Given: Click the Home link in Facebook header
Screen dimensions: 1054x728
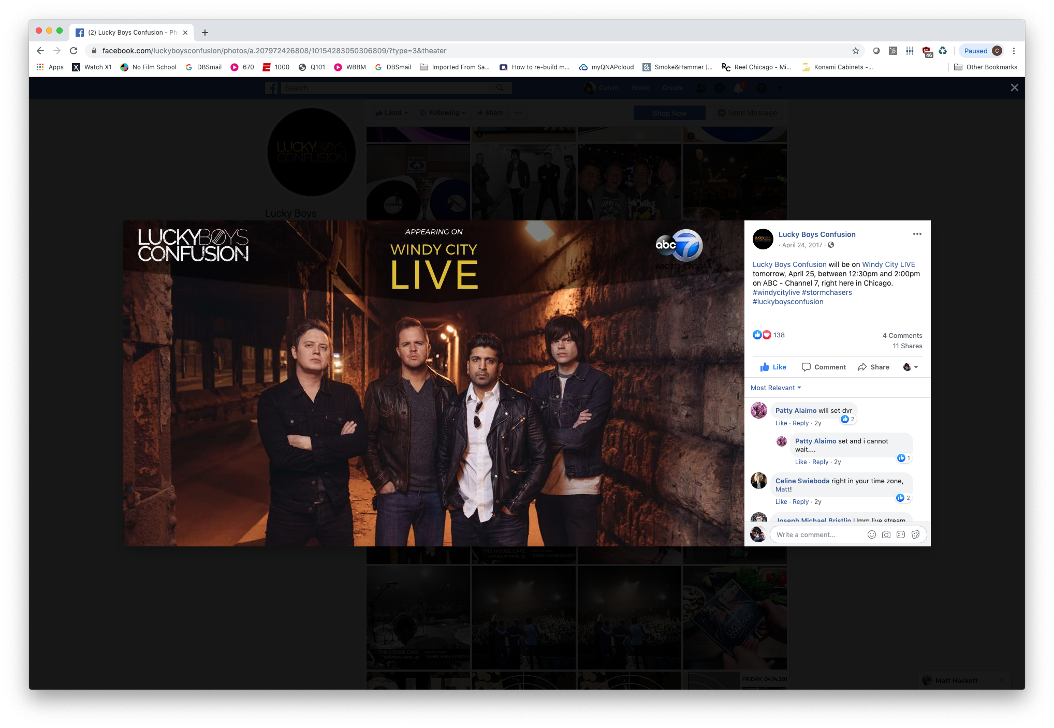Looking at the screenshot, I should [640, 88].
